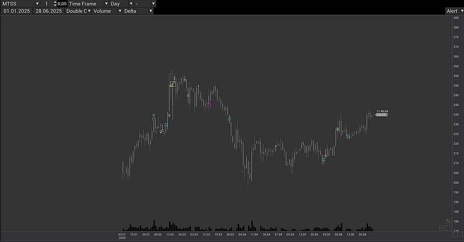Click the grid crosshair layout icon
This screenshot has height=242, width=464.
(x=442, y=228)
